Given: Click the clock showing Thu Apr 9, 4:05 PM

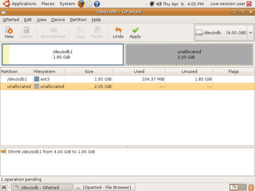Looking at the screenshot, I should 183,4.
